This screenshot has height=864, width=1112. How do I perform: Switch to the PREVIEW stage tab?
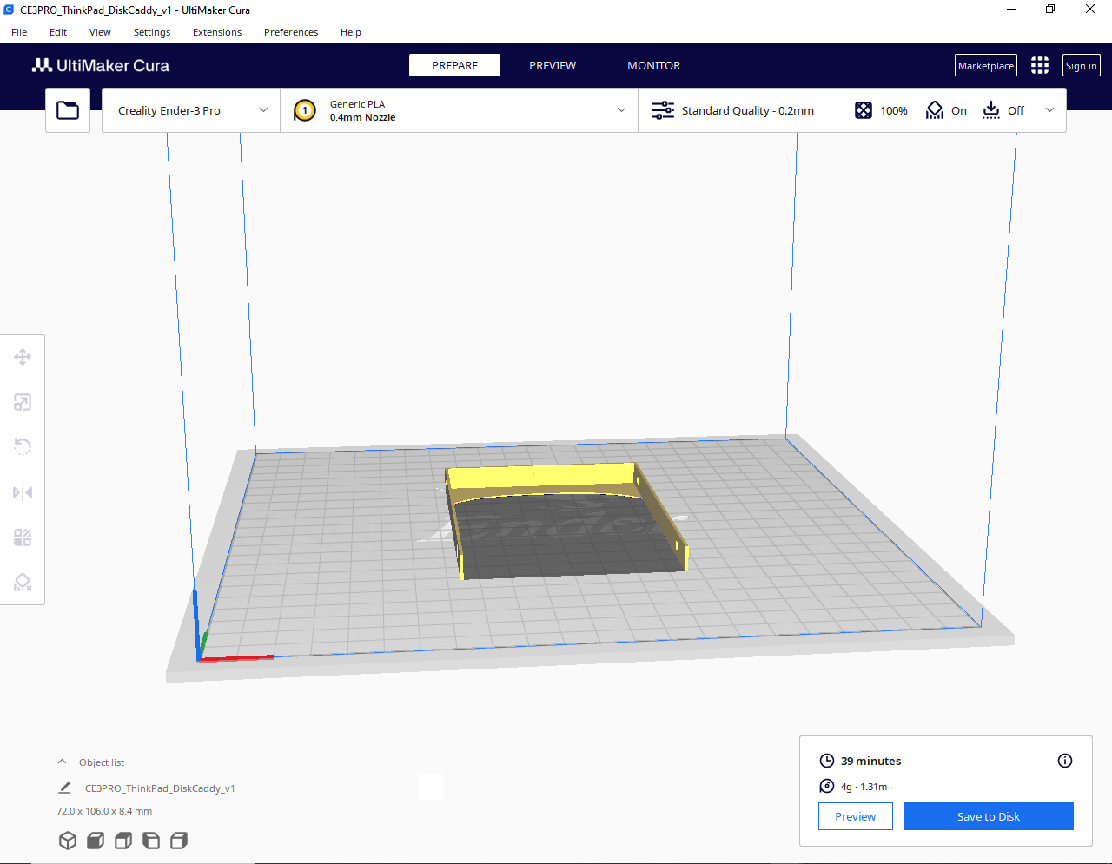[553, 65]
